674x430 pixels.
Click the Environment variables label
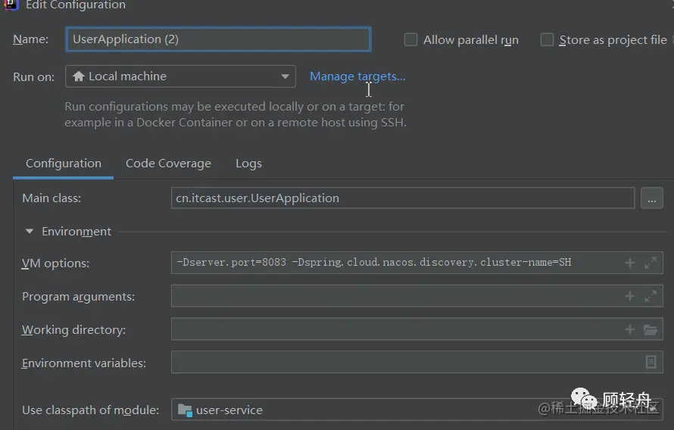click(x=84, y=363)
